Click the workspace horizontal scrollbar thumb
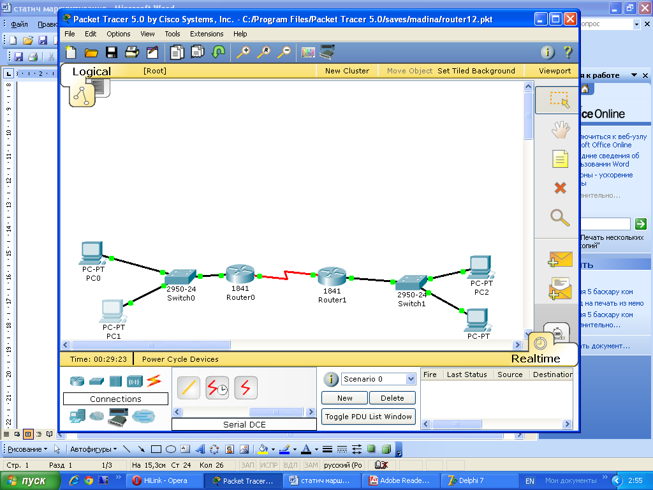This screenshot has width=653, height=490. (x=150, y=345)
